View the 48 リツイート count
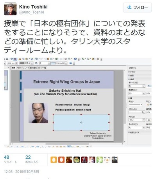156x179 pixels. point(11,159)
